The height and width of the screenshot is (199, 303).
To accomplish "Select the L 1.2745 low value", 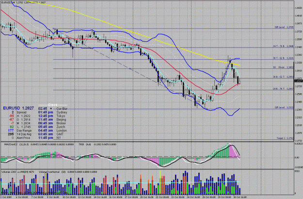I will point(24,127).
